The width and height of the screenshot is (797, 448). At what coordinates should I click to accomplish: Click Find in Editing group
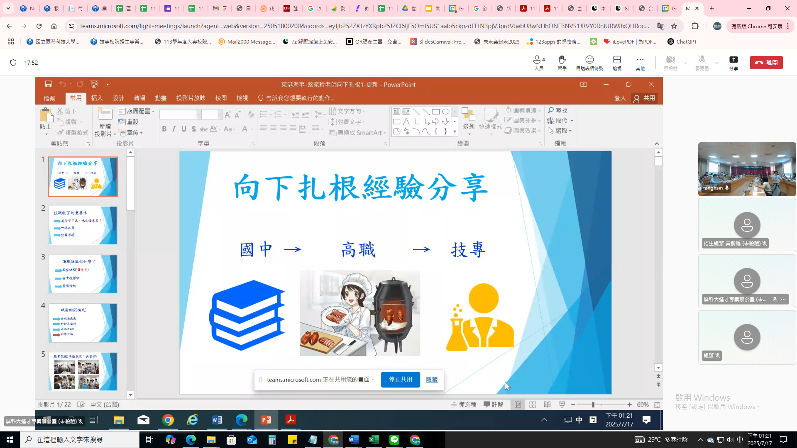point(557,110)
